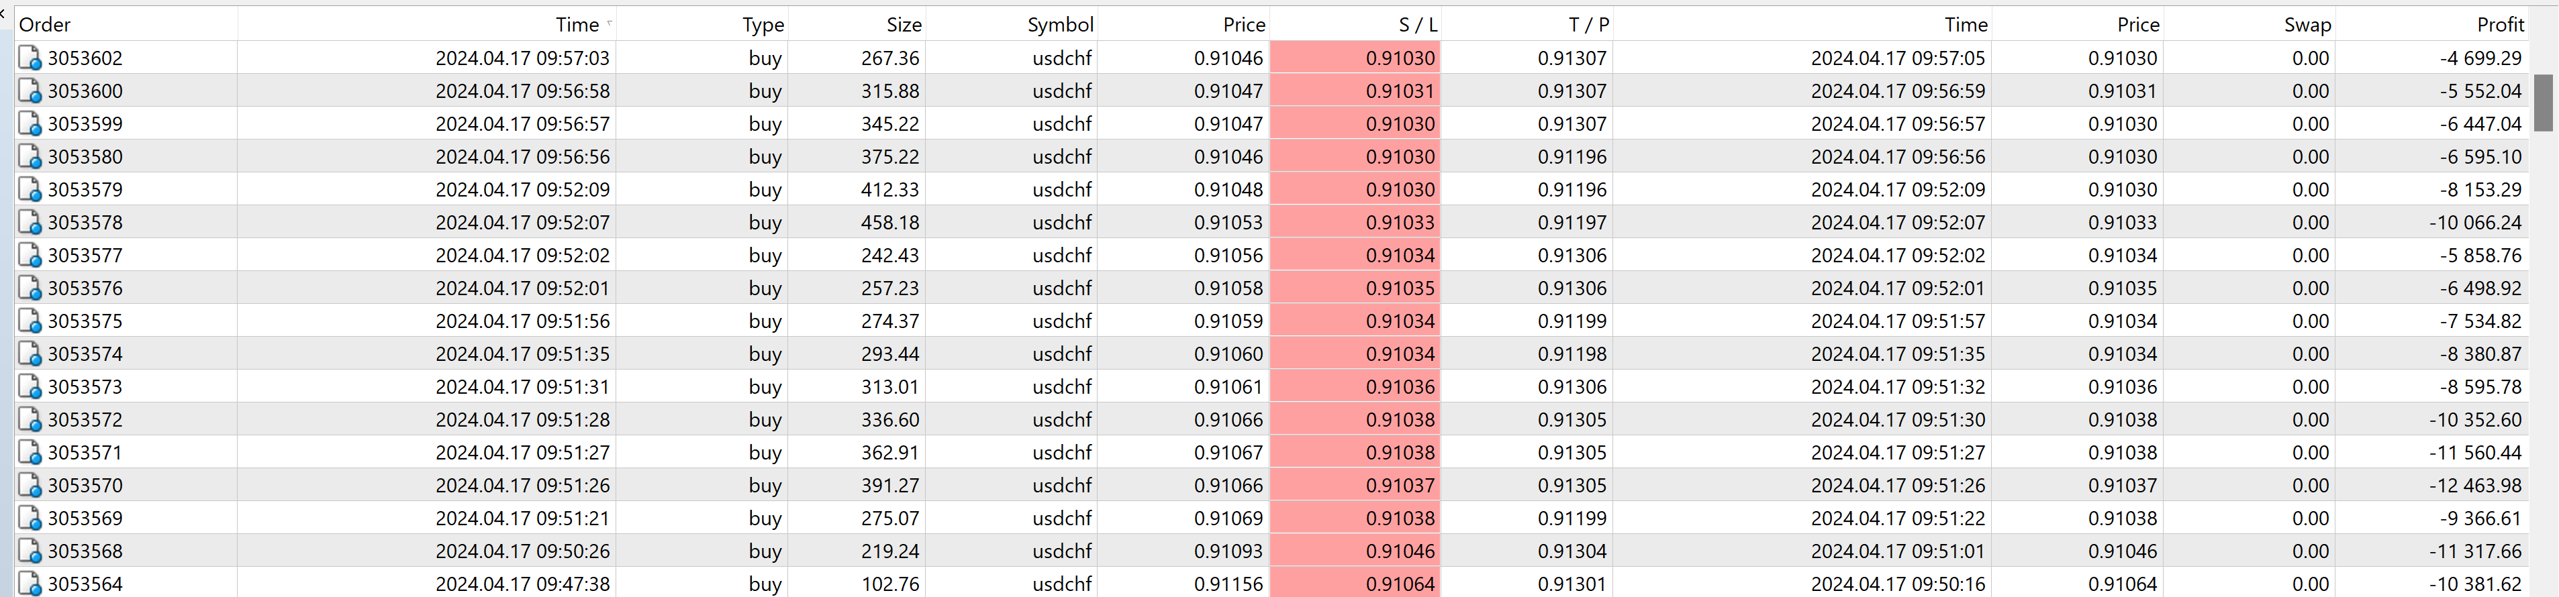This screenshot has height=597, width=2559.
Task: Click the order icon beside 3053577
Action: point(31,256)
